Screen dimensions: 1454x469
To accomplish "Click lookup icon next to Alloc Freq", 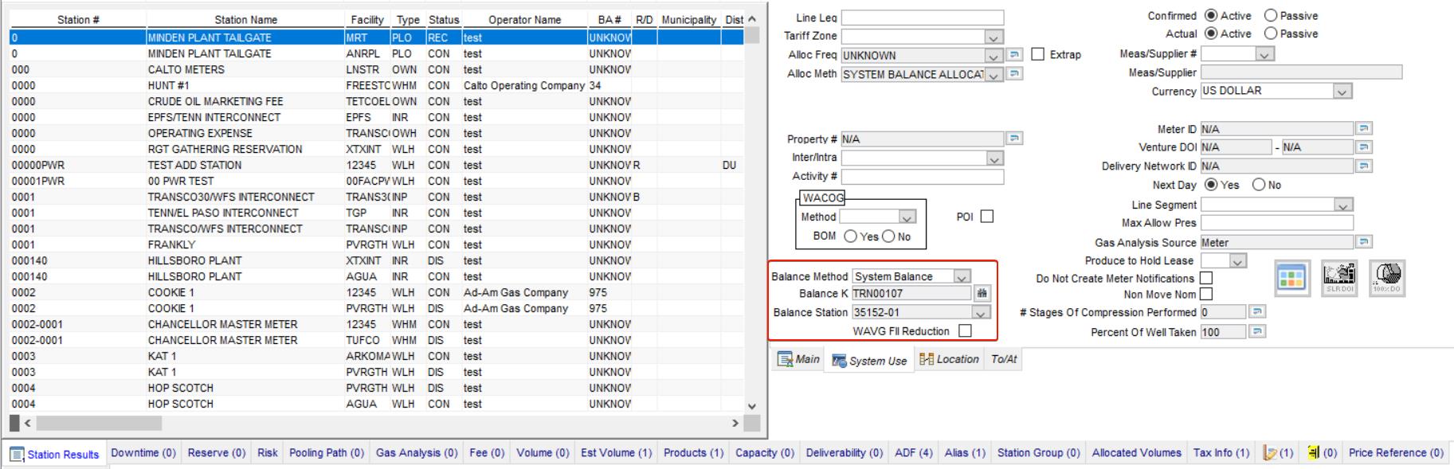I will tap(1014, 55).
